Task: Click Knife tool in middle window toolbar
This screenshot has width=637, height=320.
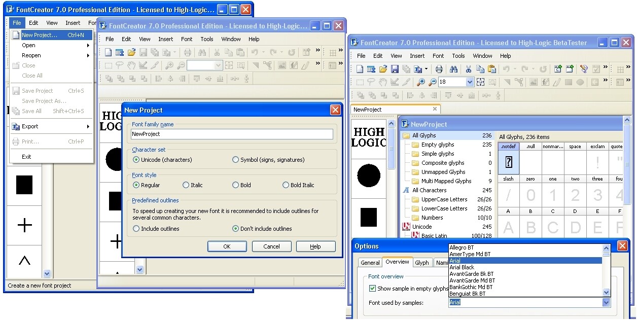Action: (x=155, y=65)
